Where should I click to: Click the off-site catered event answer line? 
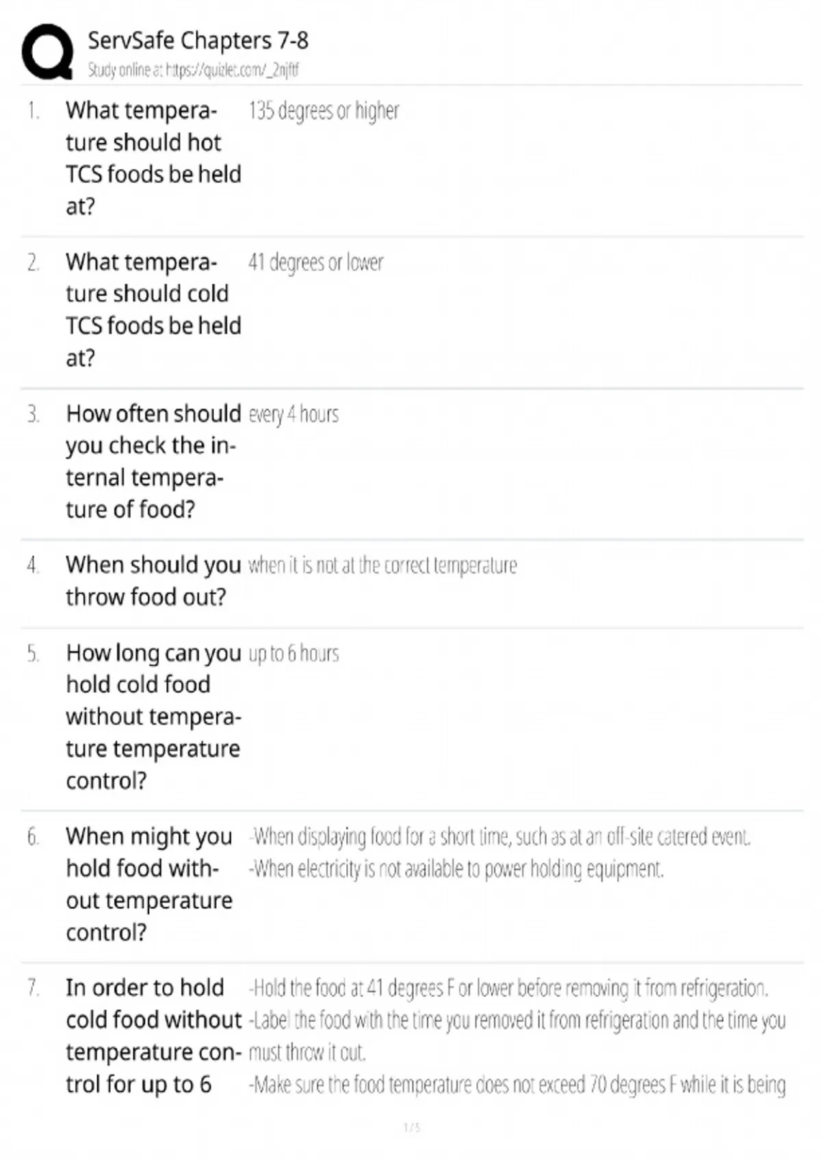click(x=499, y=837)
